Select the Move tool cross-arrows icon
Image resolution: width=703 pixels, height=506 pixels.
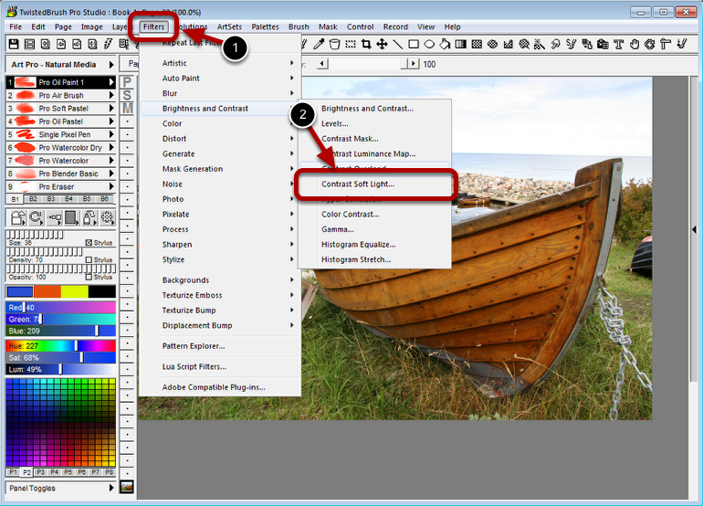[382, 44]
